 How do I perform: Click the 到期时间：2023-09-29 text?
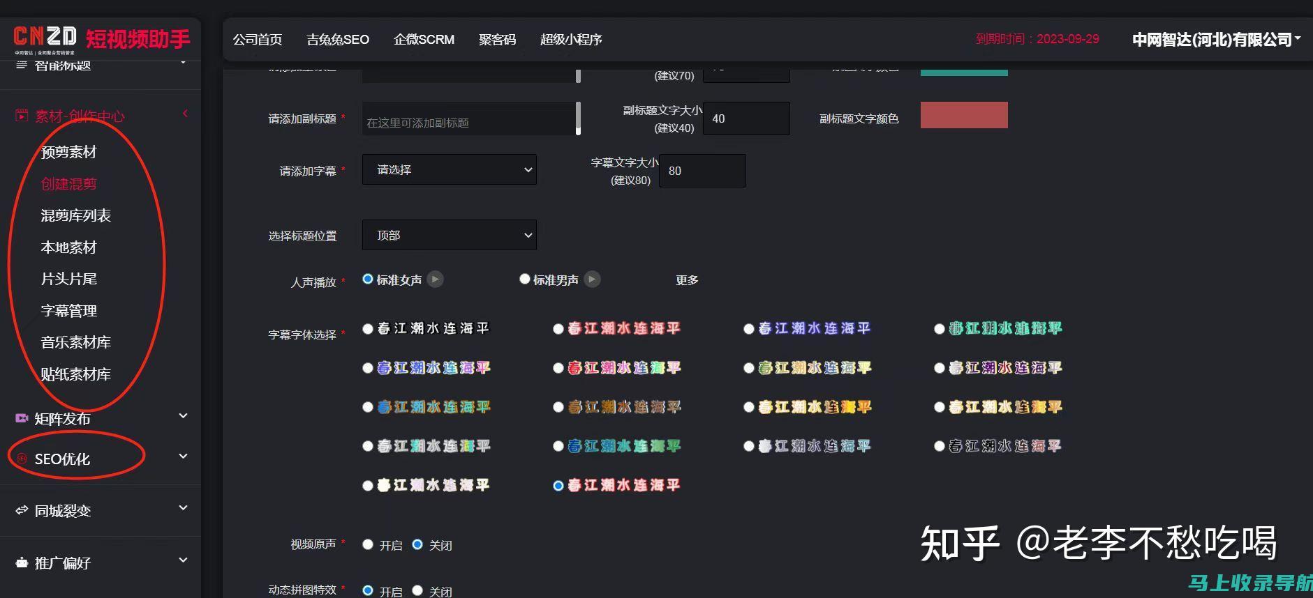coord(1037,39)
